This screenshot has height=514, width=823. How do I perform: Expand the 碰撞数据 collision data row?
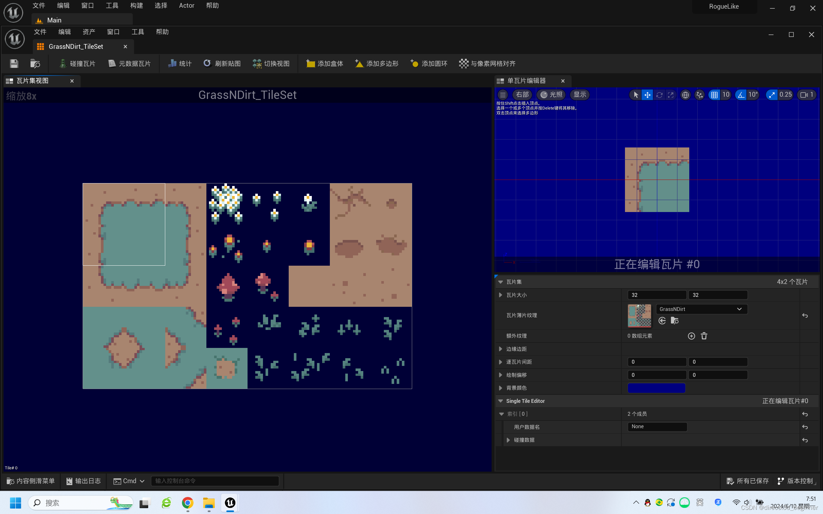pyautogui.click(x=508, y=440)
